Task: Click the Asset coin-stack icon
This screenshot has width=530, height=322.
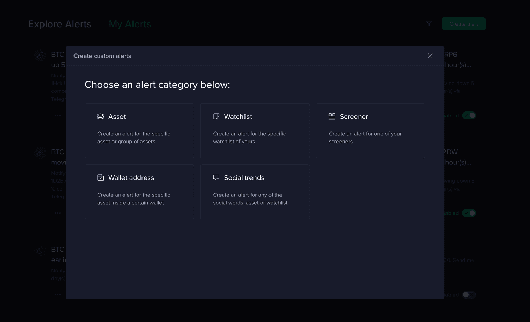Action: (x=100, y=117)
